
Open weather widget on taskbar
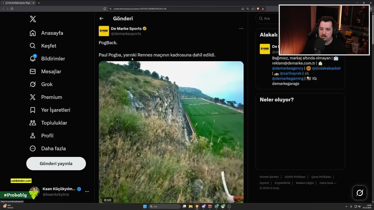pos(8,206)
